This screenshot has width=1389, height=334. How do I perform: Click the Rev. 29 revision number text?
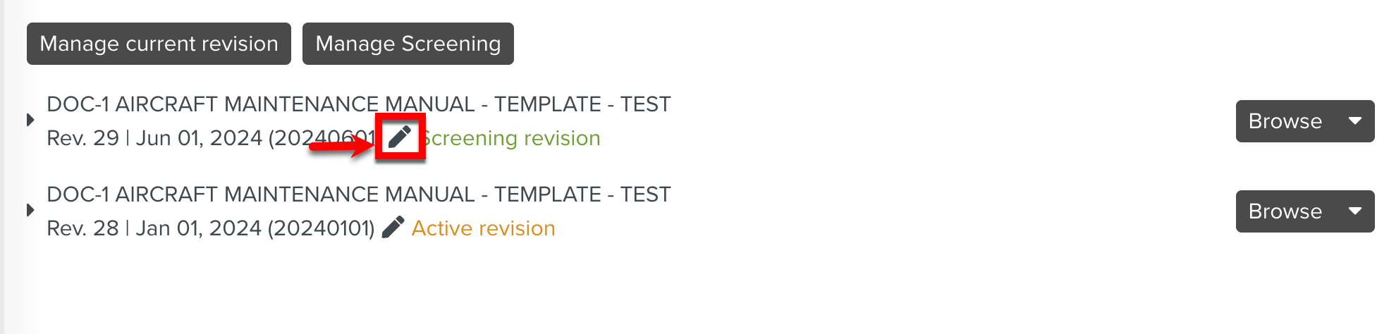pos(82,138)
